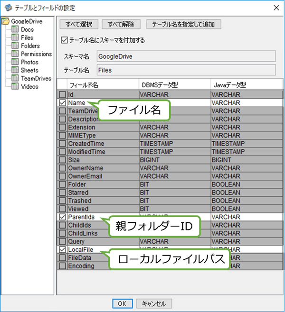
Task: Uncheck the Name field checkbox
Action: (x=62, y=103)
